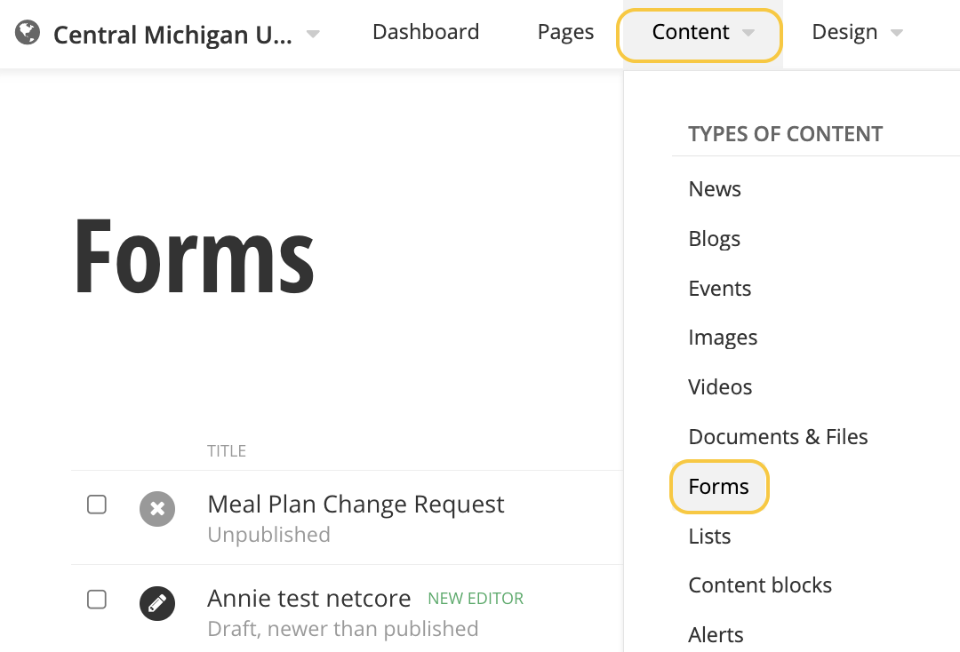Select the Images content type
Image resolution: width=960 pixels, height=652 pixels.
(x=723, y=338)
